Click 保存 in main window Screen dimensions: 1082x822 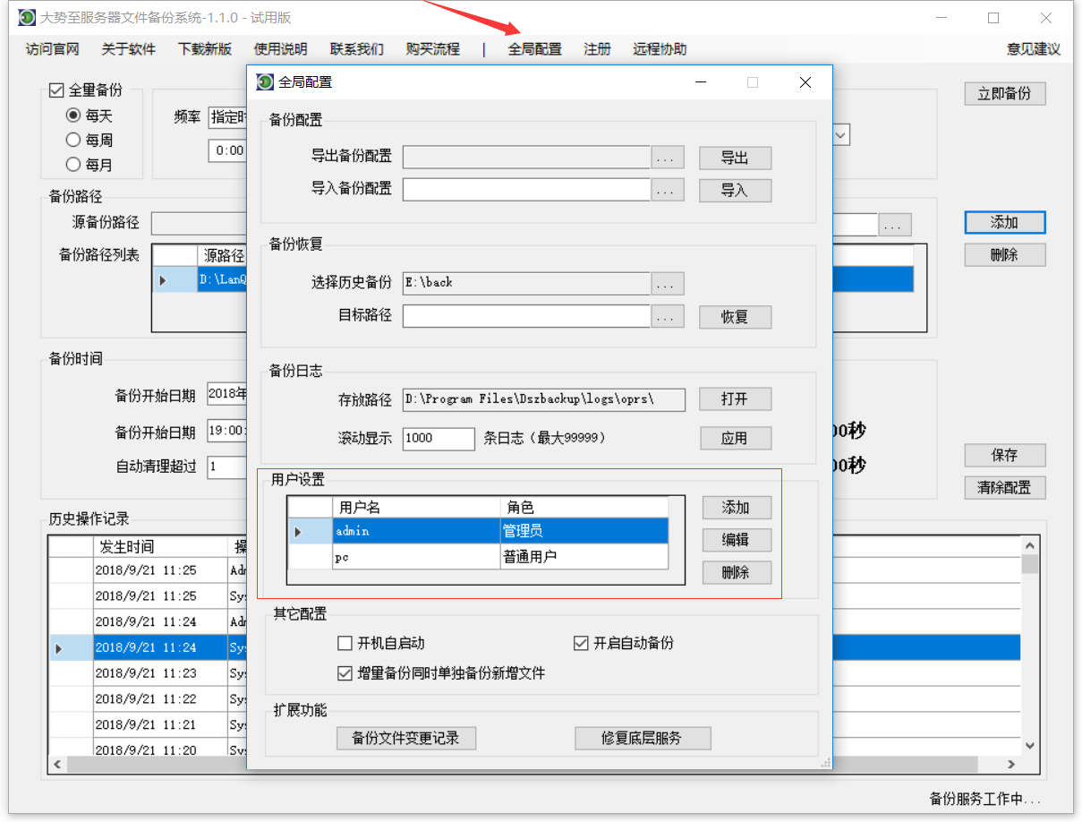point(1005,455)
